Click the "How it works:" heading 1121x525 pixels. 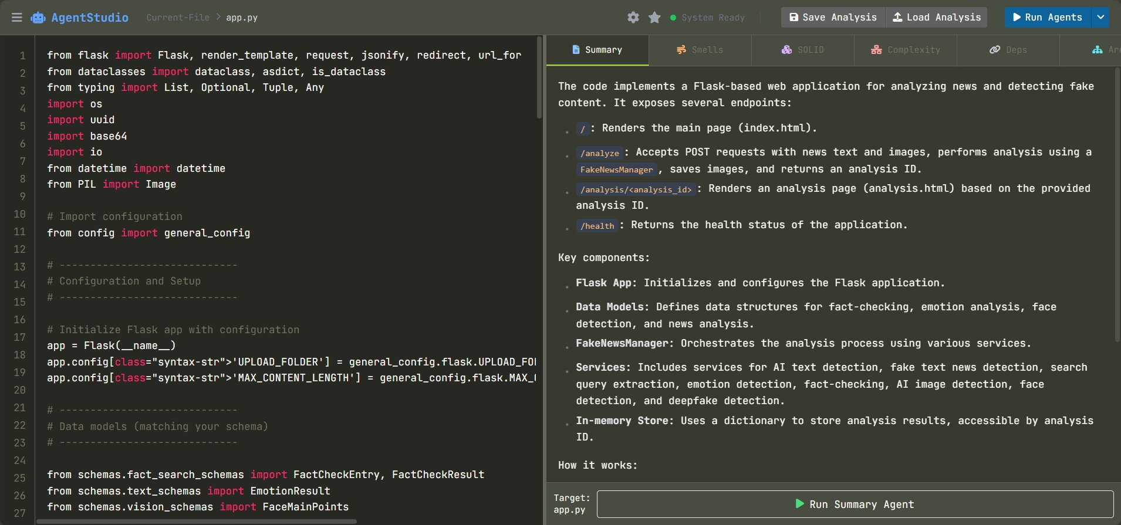[x=597, y=465]
